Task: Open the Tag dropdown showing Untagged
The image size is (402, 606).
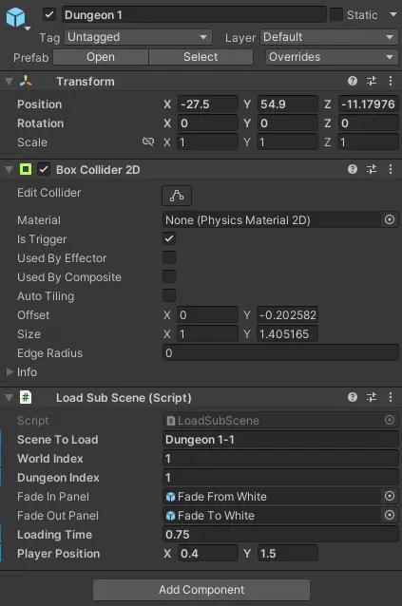Action: click(138, 37)
